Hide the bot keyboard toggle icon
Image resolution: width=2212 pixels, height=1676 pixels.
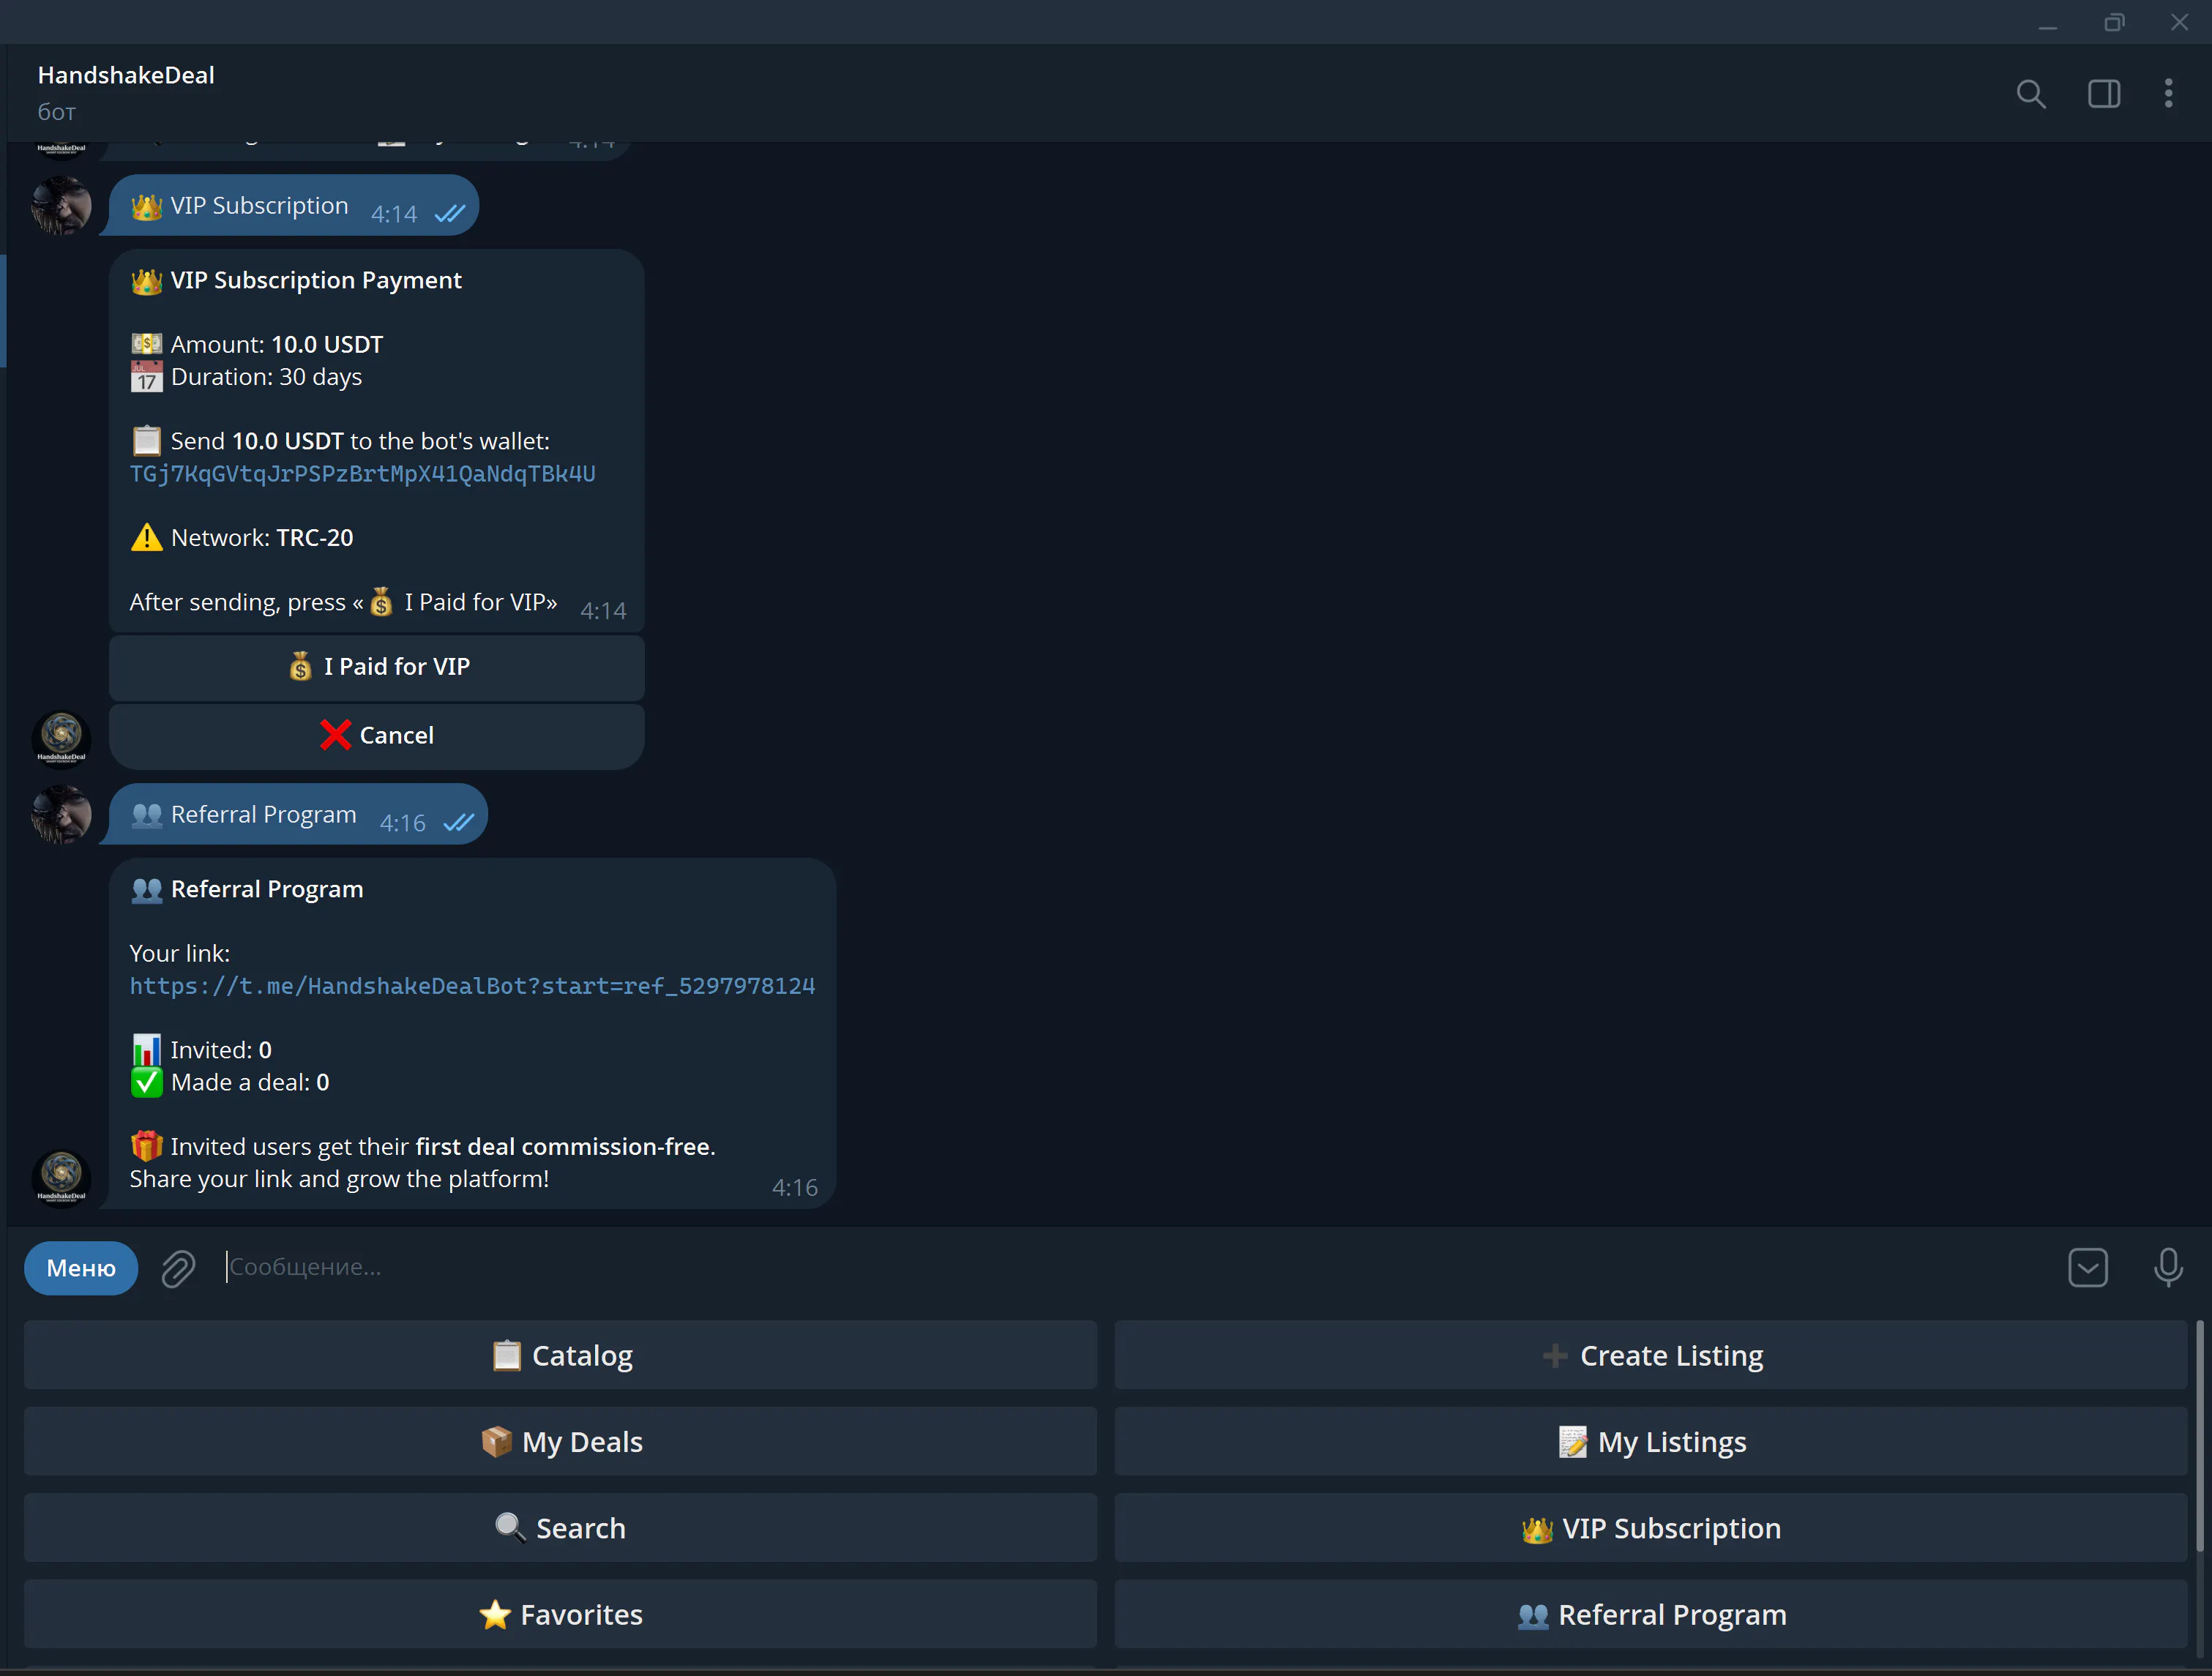pyautogui.click(x=2087, y=1267)
